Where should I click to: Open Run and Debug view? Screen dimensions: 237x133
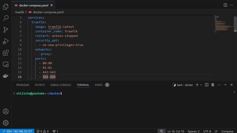point(6,41)
